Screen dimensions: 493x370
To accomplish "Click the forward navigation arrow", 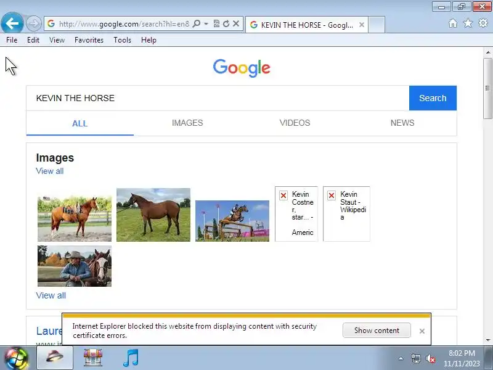I will [34, 23].
